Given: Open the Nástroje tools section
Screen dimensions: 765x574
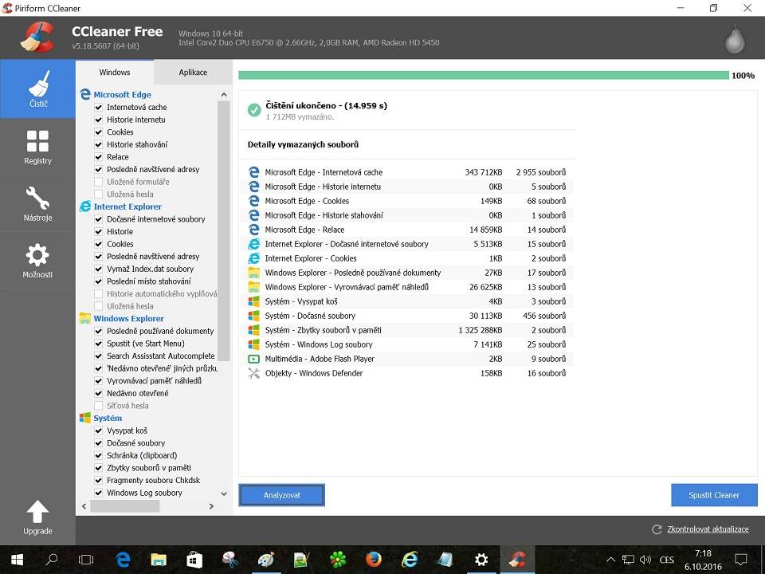Looking at the screenshot, I should [37, 203].
